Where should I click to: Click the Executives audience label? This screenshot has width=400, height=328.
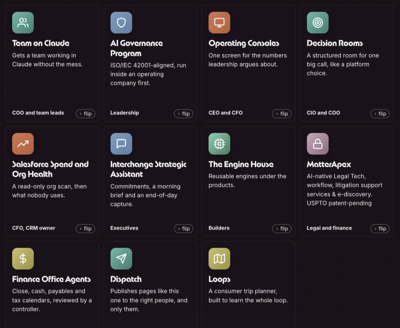[124, 228]
